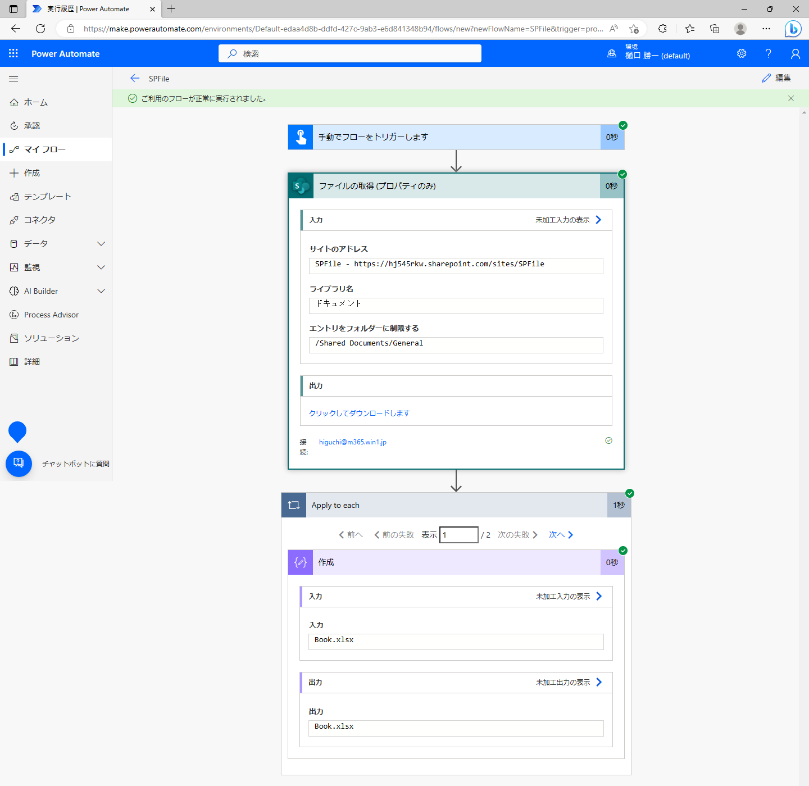Go to next iteration with 次へ

tap(561, 535)
